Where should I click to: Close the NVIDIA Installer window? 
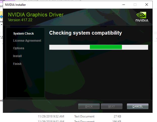(147, 5)
